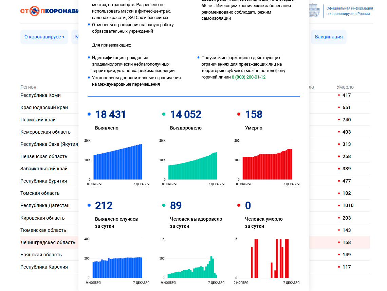The width and height of the screenshot is (387, 291).
Task: Click the daily detected cases blue chart
Action: pos(117,268)
